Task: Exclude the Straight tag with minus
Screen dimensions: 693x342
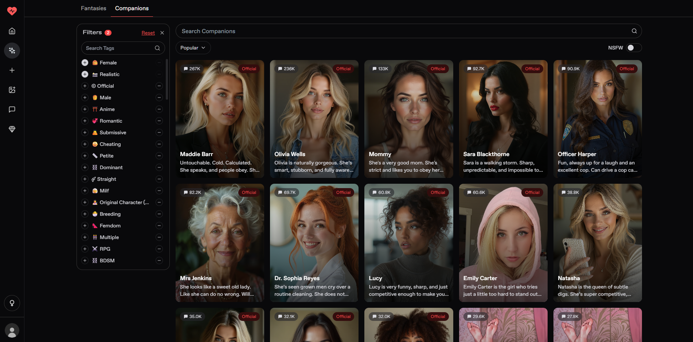Action: pos(159,179)
